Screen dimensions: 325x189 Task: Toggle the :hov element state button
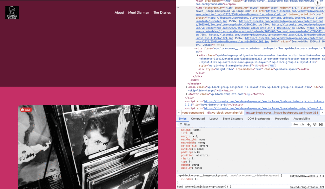[x=295, y=124]
